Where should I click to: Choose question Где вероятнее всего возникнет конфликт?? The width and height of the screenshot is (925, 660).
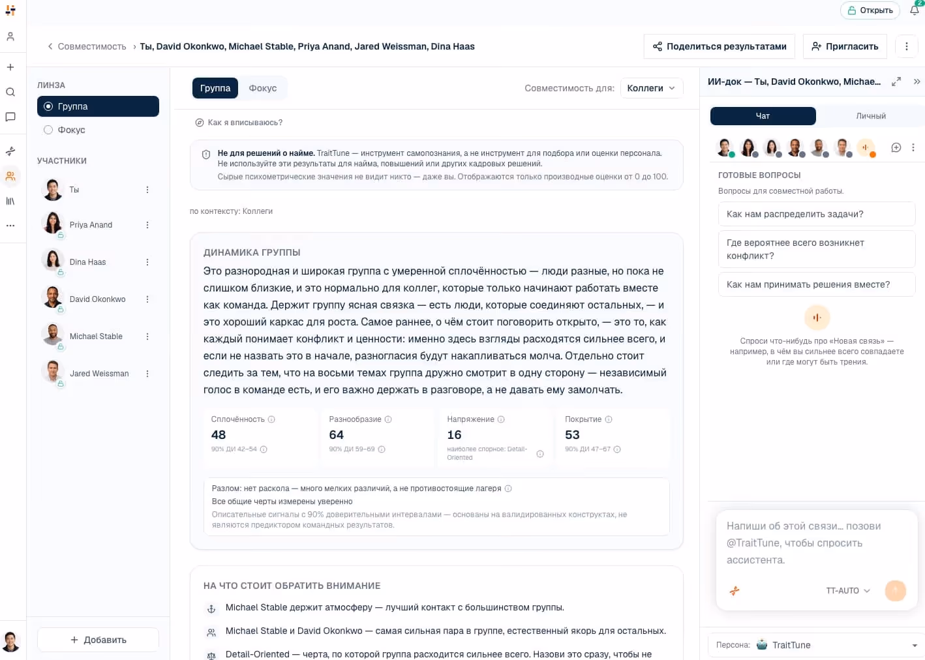click(817, 249)
